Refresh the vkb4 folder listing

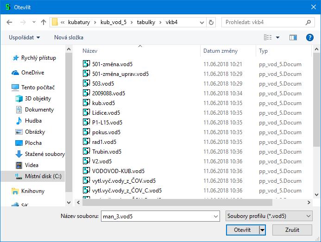pyautogui.click(x=211, y=22)
